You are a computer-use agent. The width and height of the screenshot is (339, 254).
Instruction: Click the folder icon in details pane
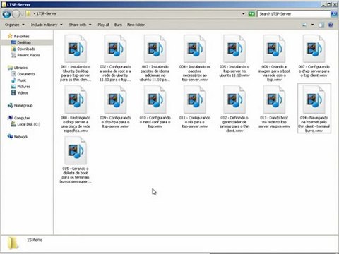(x=13, y=243)
